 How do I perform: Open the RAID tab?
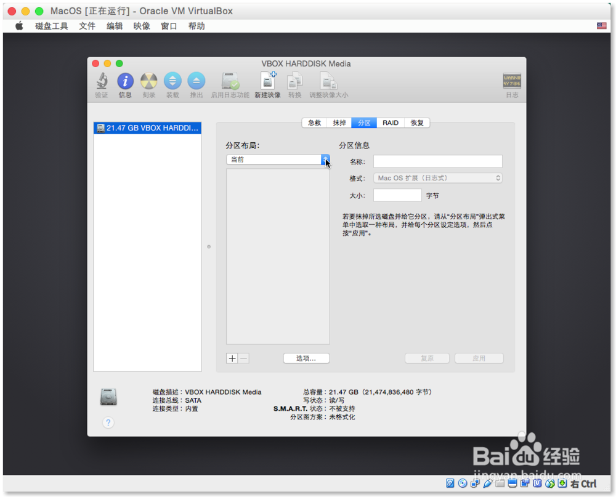coord(390,123)
